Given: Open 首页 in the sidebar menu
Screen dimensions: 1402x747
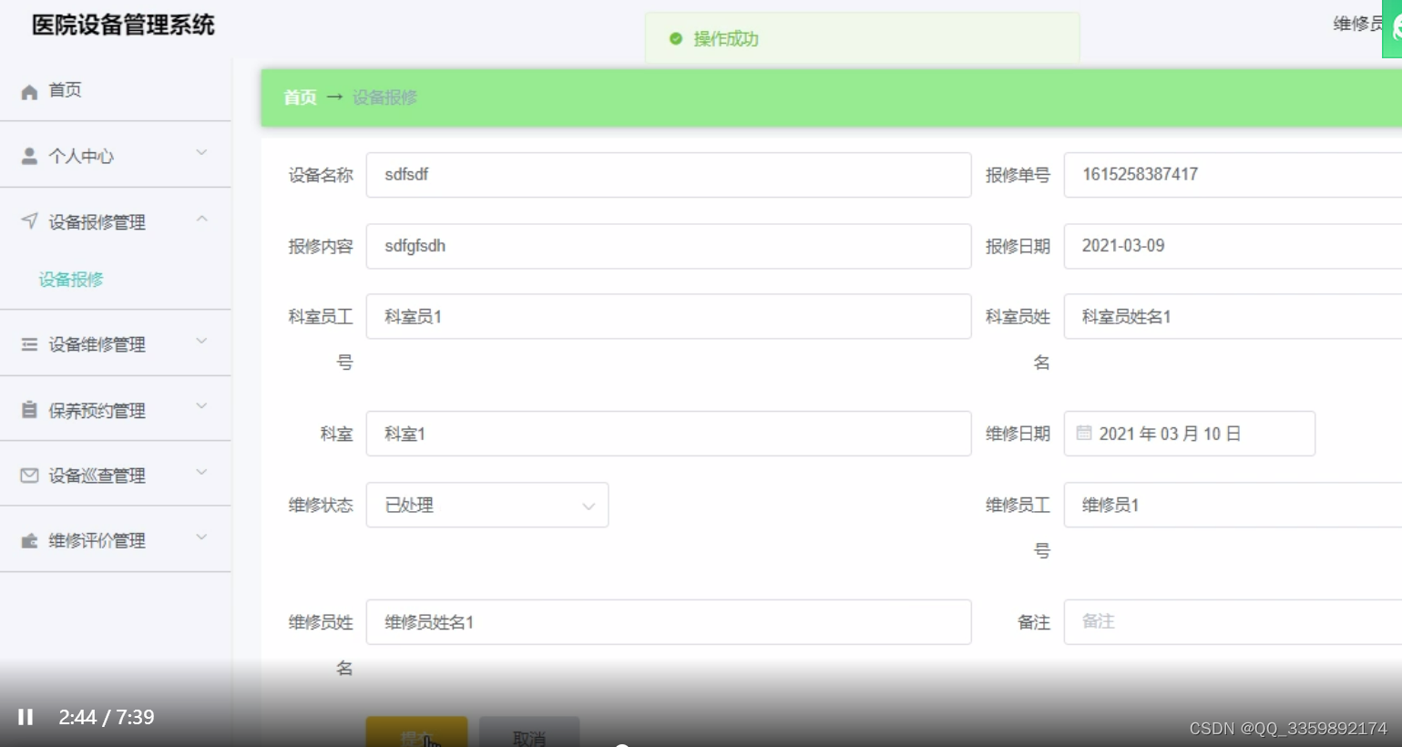Looking at the screenshot, I should [x=116, y=90].
